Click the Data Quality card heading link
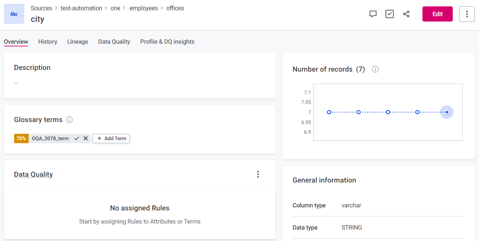The width and height of the screenshot is (479, 241). point(33,174)
